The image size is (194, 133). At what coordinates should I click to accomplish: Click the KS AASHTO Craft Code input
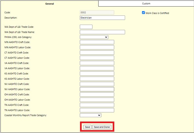tap(97, 74)
